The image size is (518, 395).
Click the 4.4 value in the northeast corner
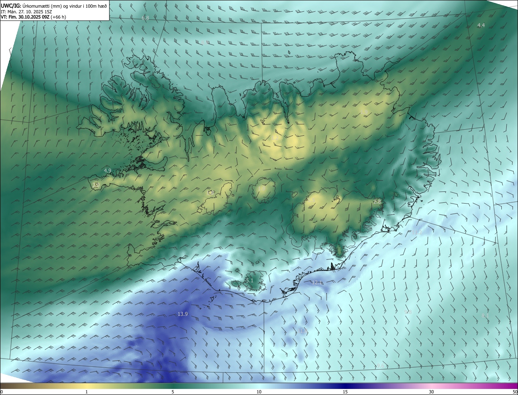coord(481,25)
